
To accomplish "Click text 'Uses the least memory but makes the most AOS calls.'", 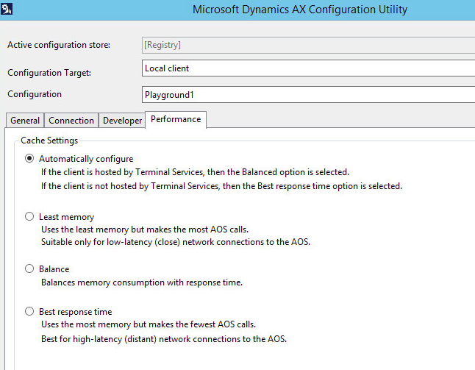I will (145, 230).
